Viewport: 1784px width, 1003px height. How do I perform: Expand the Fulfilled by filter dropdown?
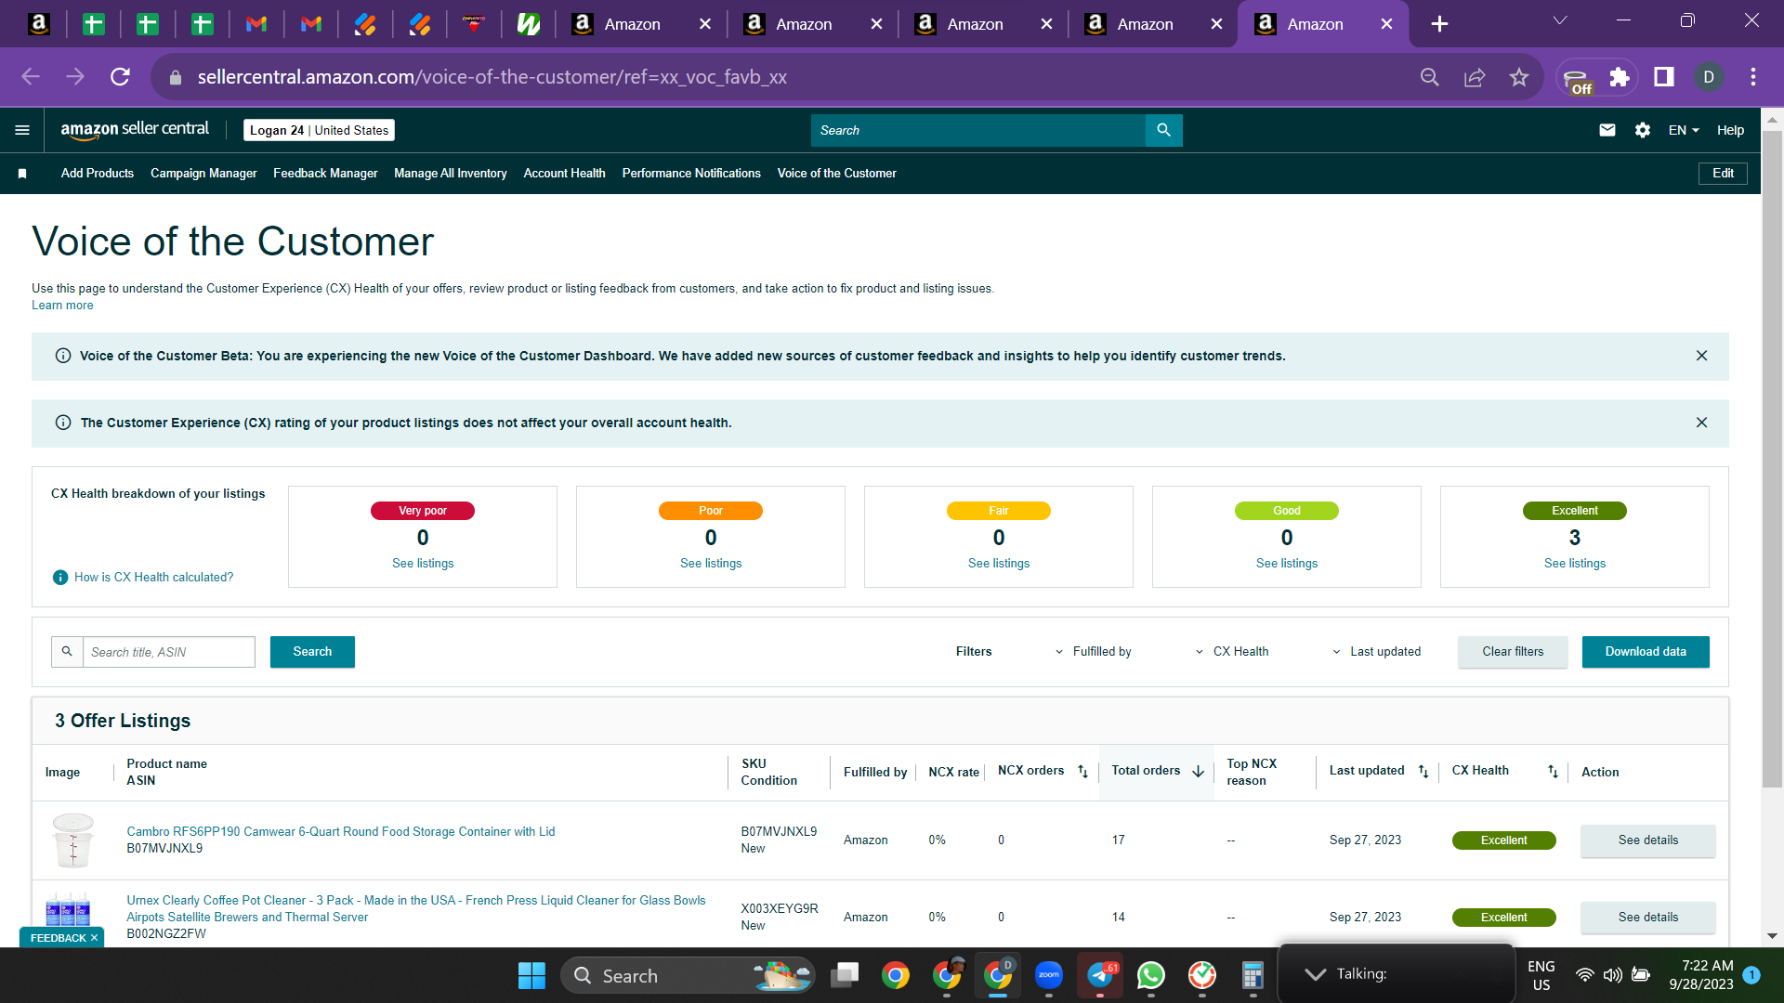pos(1093,652)
